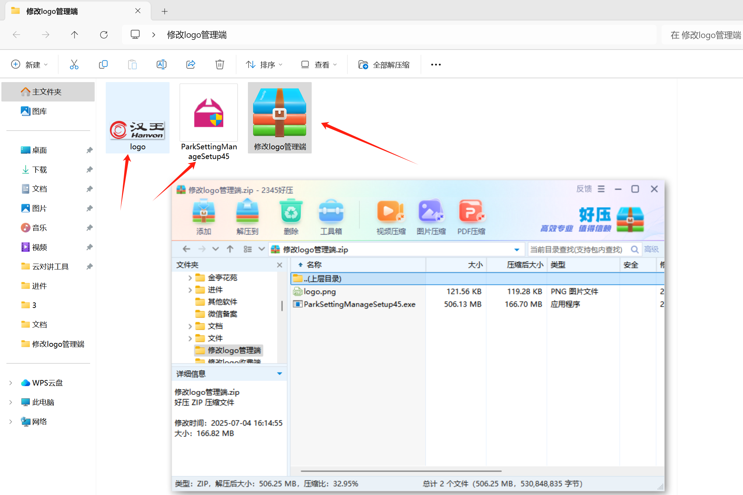The image size is (743, 495).
Task: Open the 查看 view dropdown
Action: [x=319, y=64]
